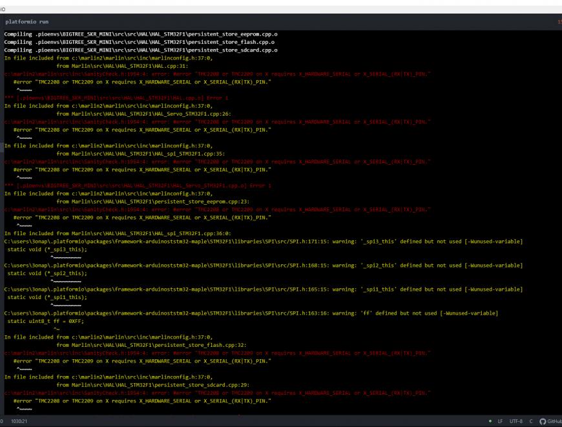Open the GitHub panel from status bar icon
This screenshot has height=427, width=562.
coord(550,421)
